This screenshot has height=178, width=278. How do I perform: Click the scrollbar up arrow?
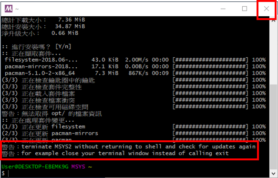pos(273,21)
